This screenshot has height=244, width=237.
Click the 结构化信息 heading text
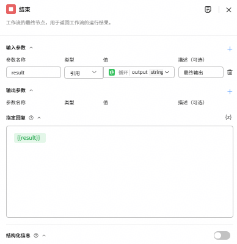(x=18, y=235)
